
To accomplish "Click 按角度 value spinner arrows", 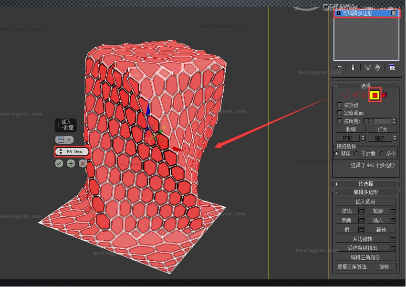I will (x=394, y=121).
